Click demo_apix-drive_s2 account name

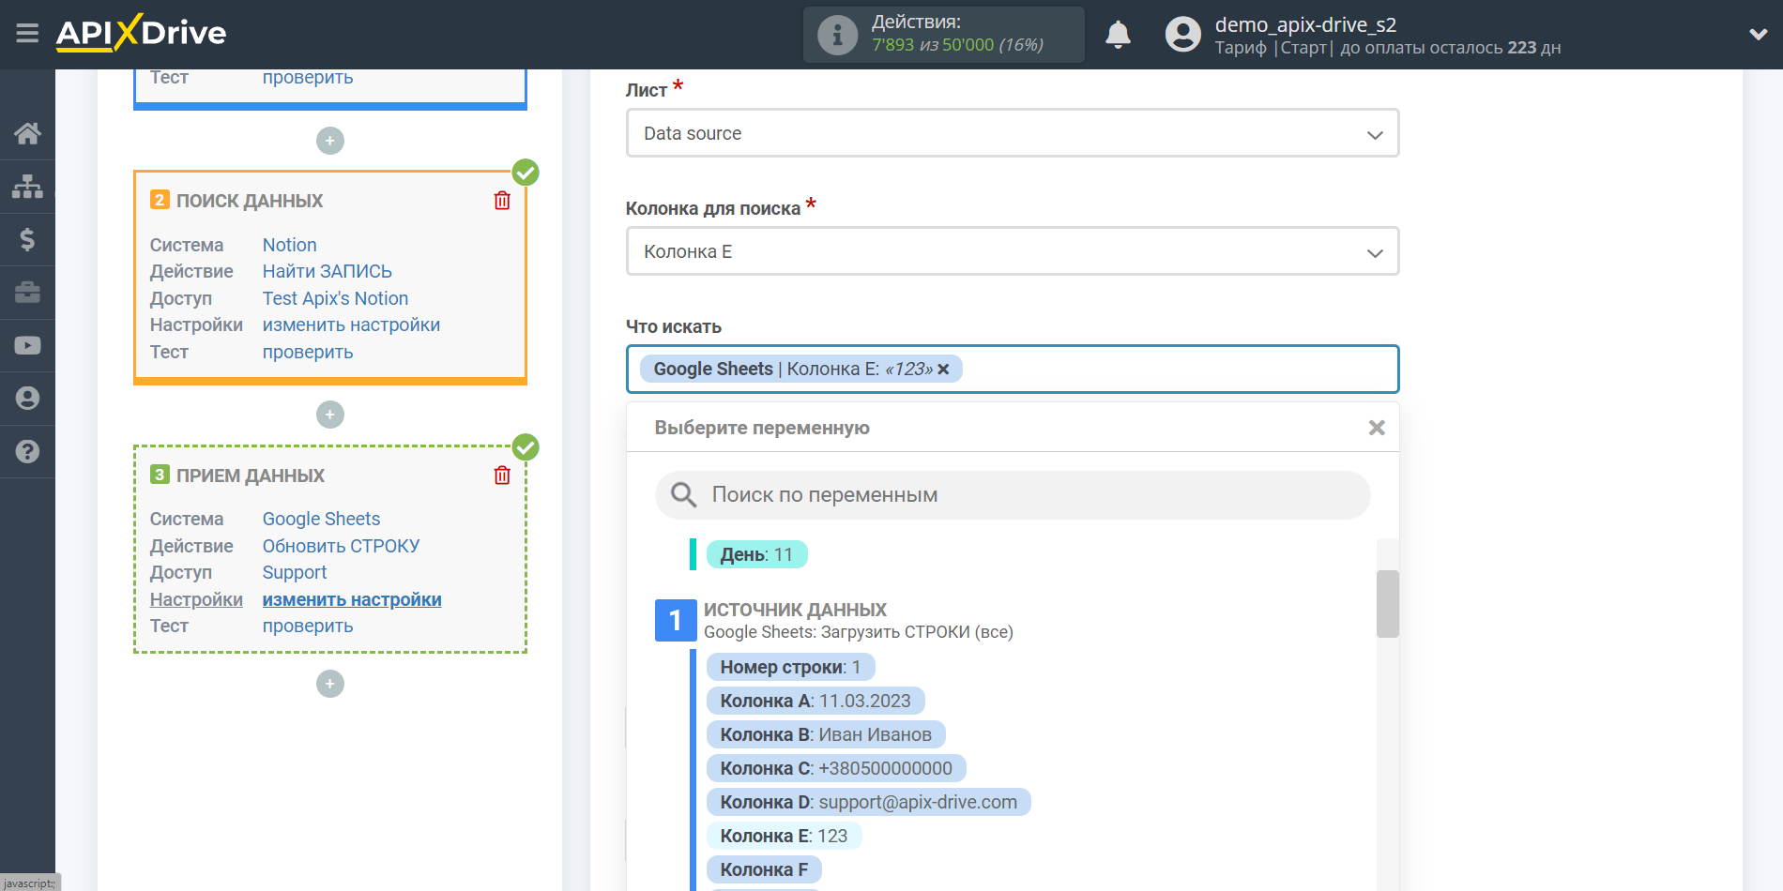(1305, 24)
